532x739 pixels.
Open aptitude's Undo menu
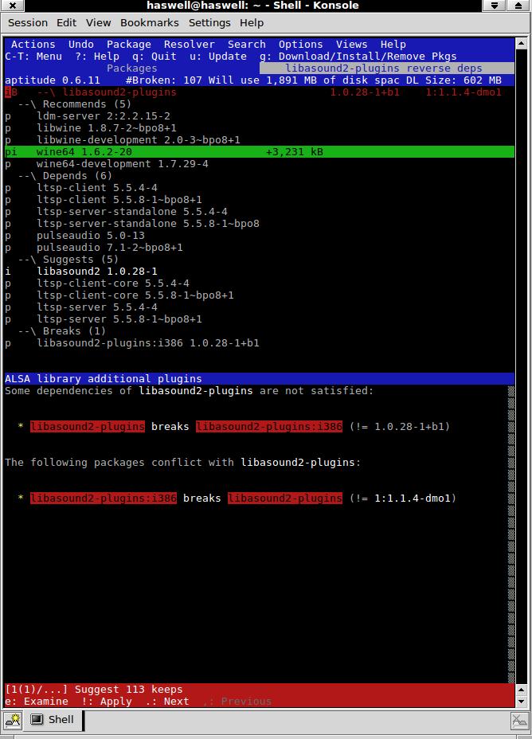pos(81,45)
